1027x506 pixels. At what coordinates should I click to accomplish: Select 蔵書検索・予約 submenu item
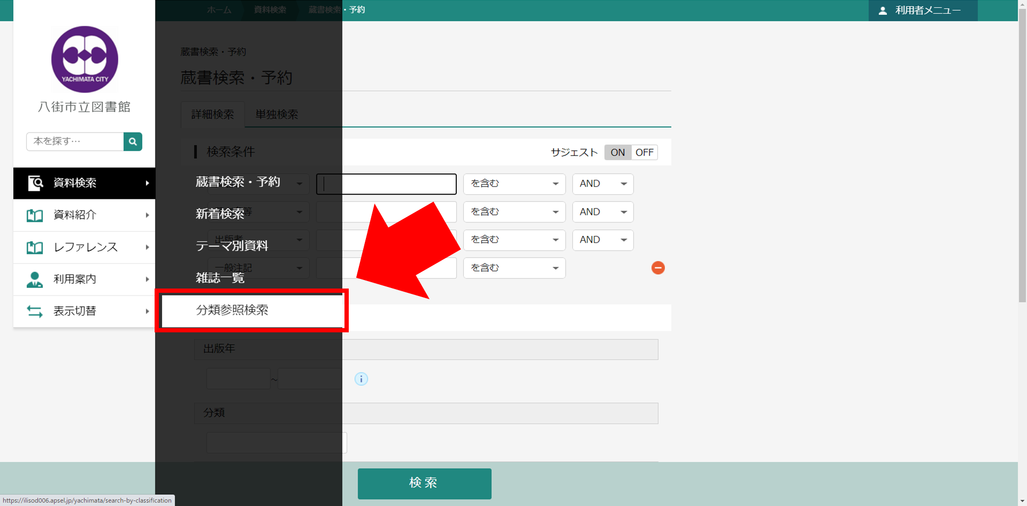click(x=237, y=182)
